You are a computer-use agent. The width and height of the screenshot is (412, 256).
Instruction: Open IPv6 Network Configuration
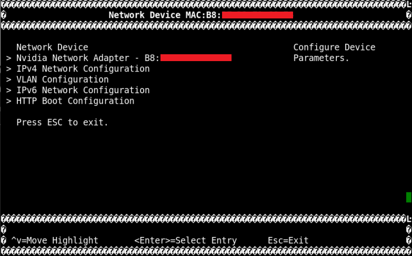[x=83, y=90]
